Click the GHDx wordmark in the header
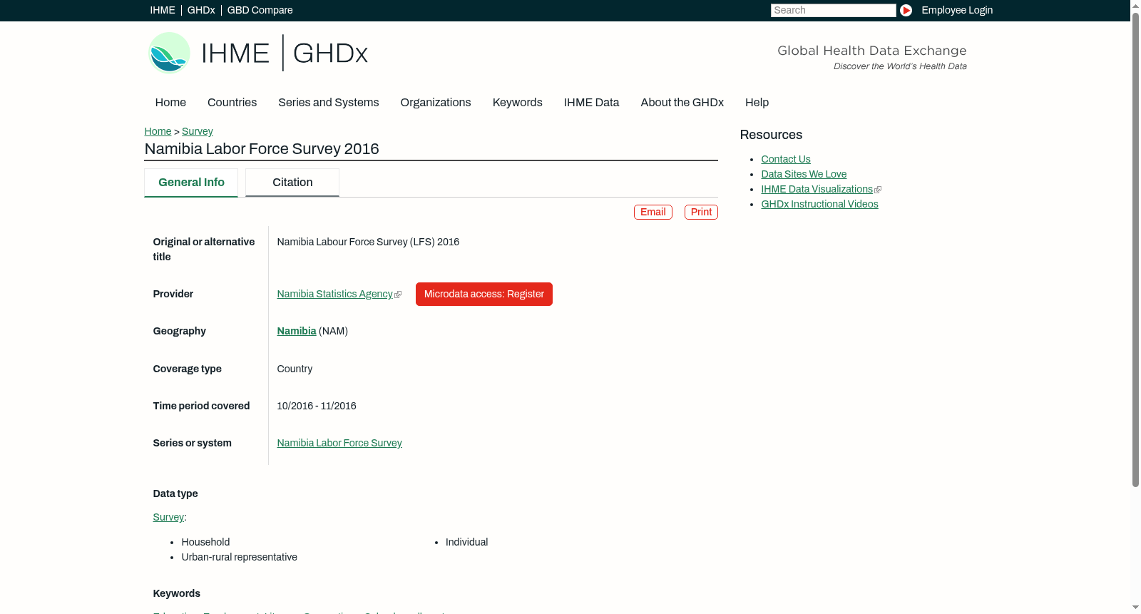The image size is (1141, 614). point(330,53)
